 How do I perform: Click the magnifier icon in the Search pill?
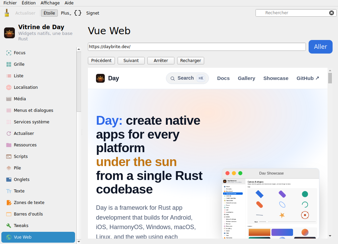click(x=172, y=78)
